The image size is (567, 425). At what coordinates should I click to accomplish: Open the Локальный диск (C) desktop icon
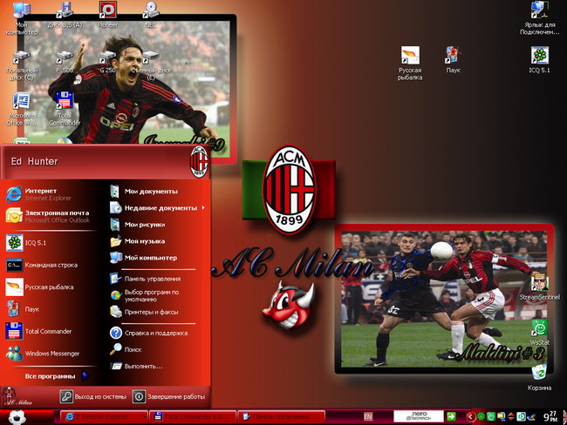pyautogui.click(x=21, y=65)
